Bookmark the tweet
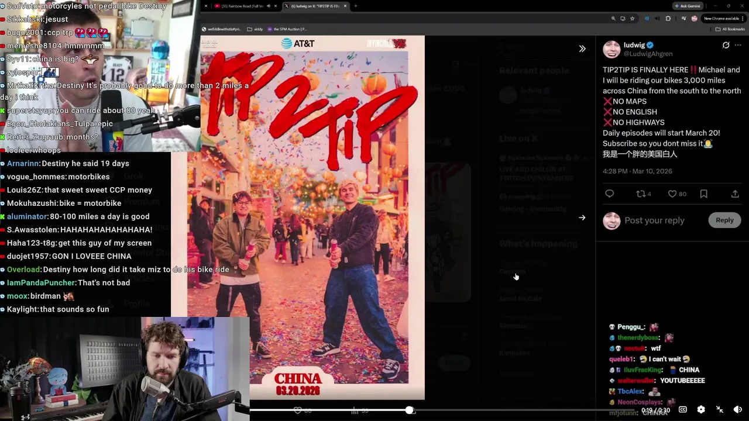749x421 pixels. coord(703,194)
